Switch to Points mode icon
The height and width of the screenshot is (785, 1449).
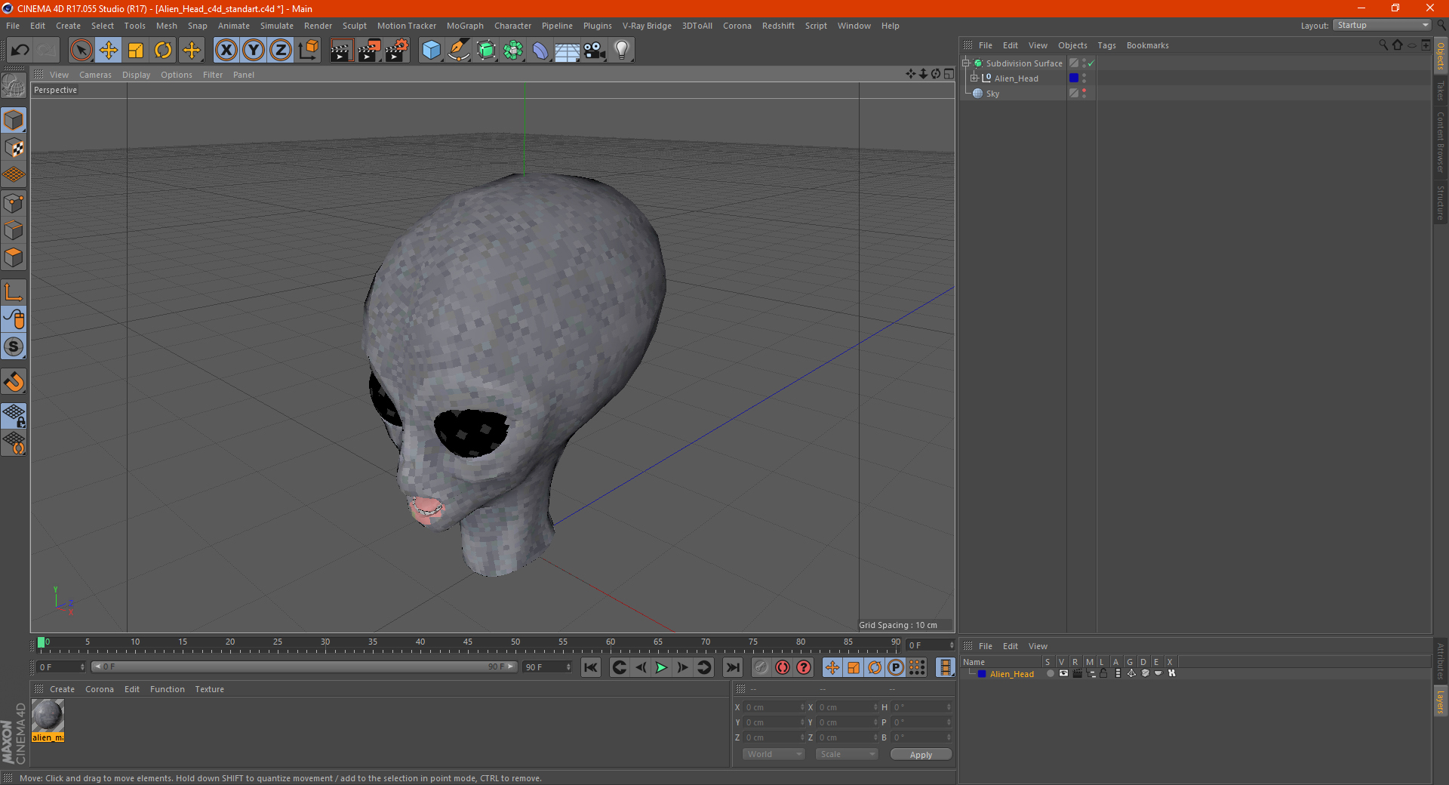pos(14,203)
